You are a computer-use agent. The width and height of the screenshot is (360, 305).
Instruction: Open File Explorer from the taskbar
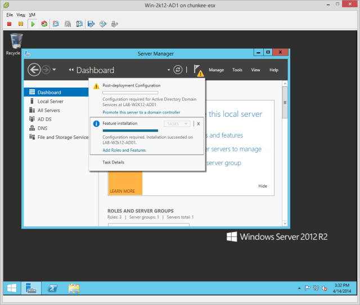[x=74, y=288]
